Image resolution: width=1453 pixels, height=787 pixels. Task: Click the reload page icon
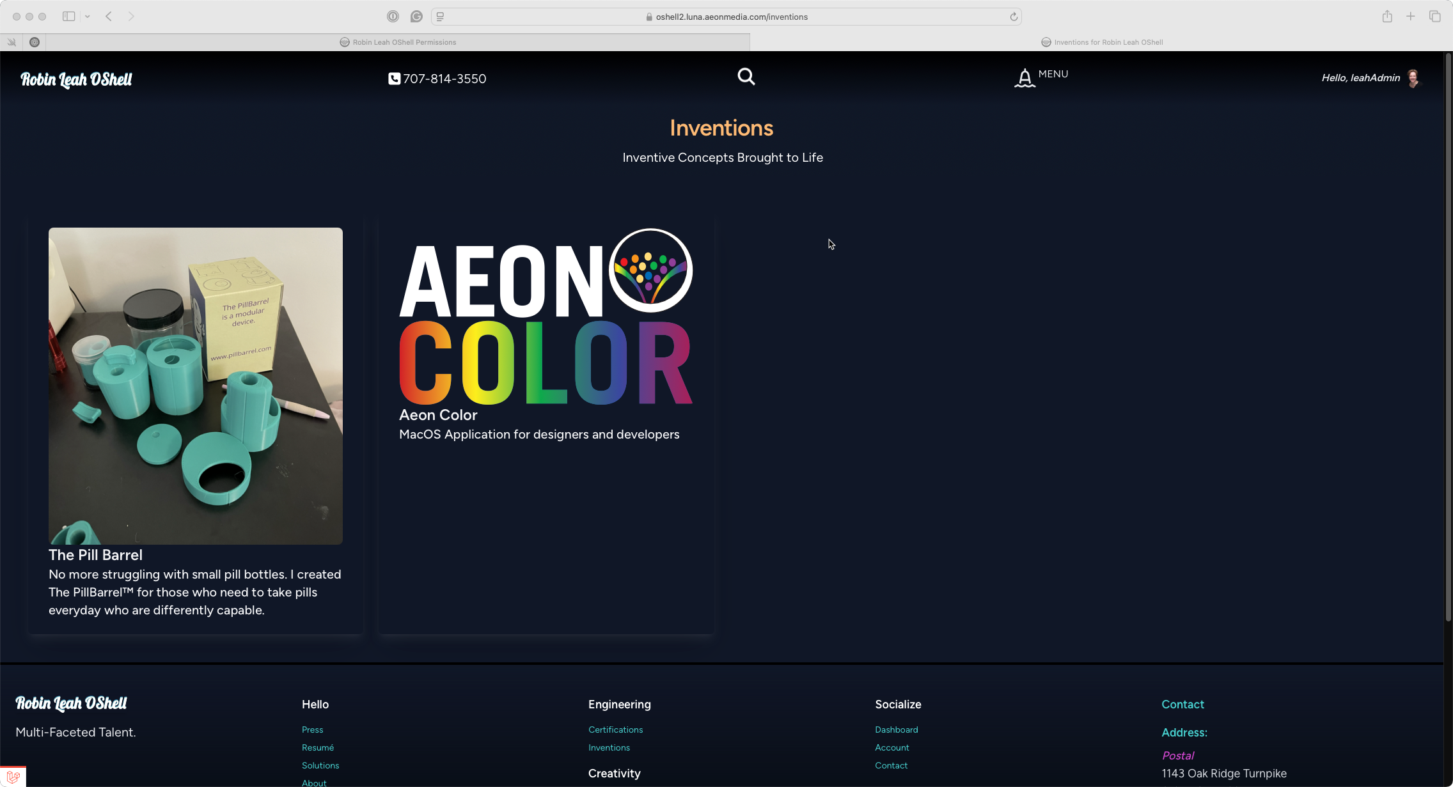[x=1013, y=17]
